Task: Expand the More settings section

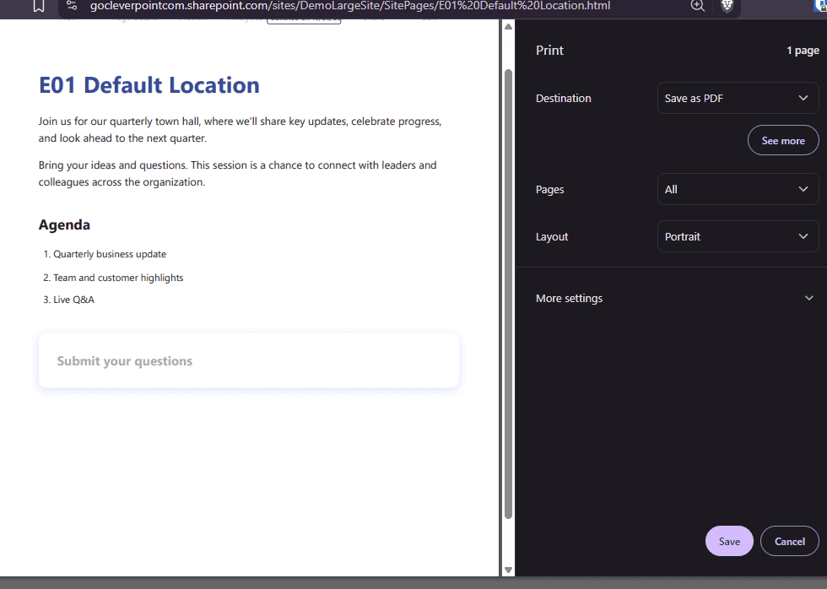Action: tap(674, 299)
